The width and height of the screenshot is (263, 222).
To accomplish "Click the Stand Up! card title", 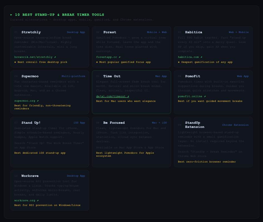I will coord(31,123).
